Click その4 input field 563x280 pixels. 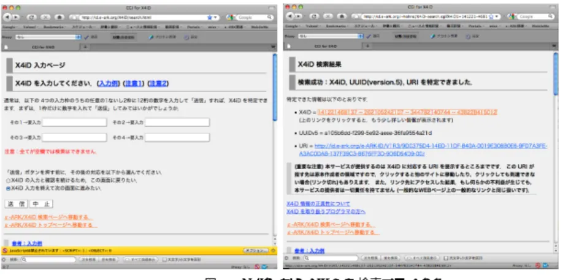pos(177,138)
